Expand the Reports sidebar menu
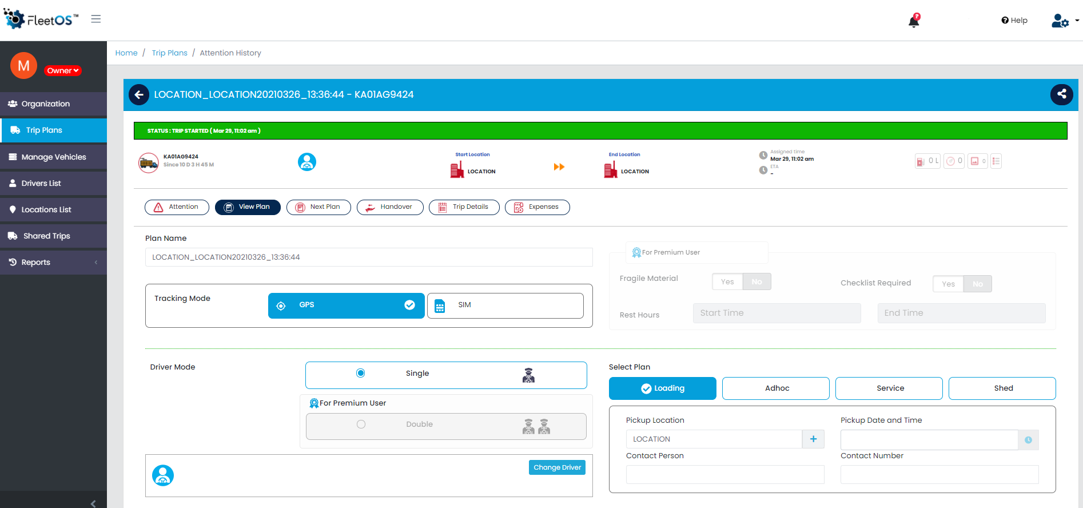The height and width of the screenshot is (508, 1083). [53, 263]
